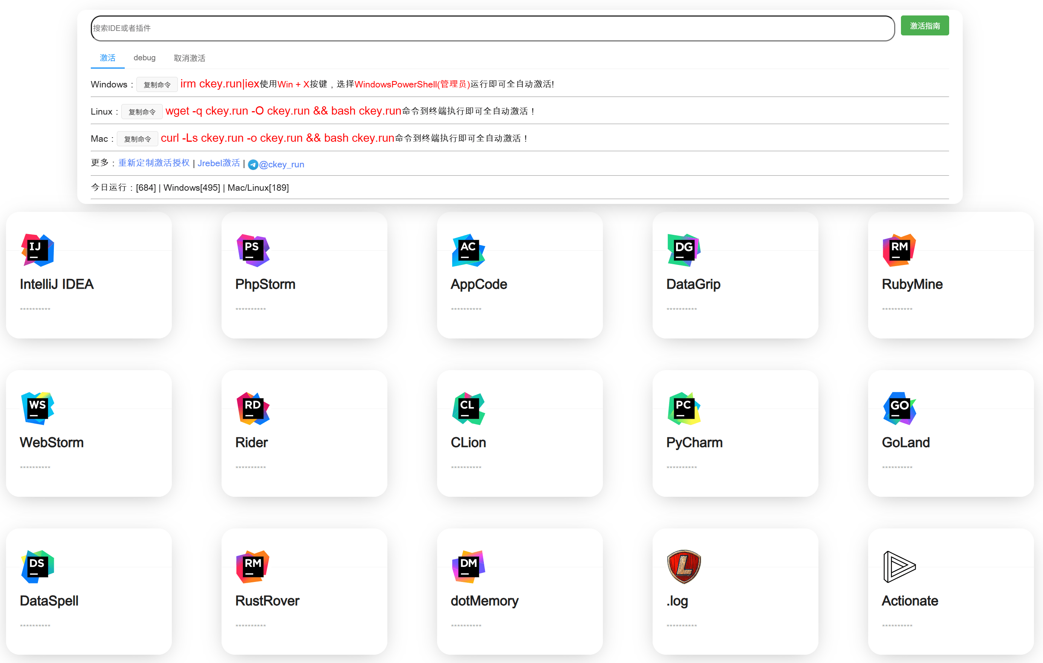Click the PhpStorm card title
The image size is (1043, 663).
pos(265,284)
